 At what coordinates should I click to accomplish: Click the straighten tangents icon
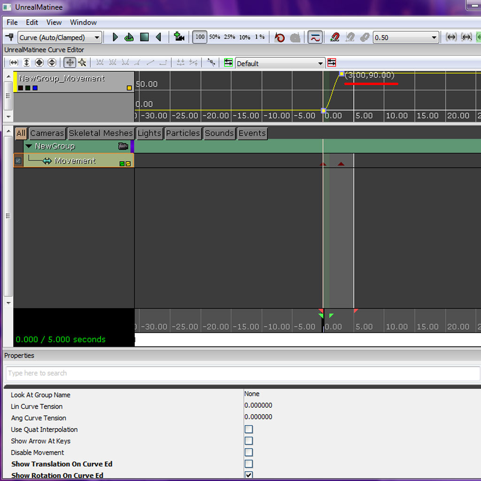[x=193, y=62]
